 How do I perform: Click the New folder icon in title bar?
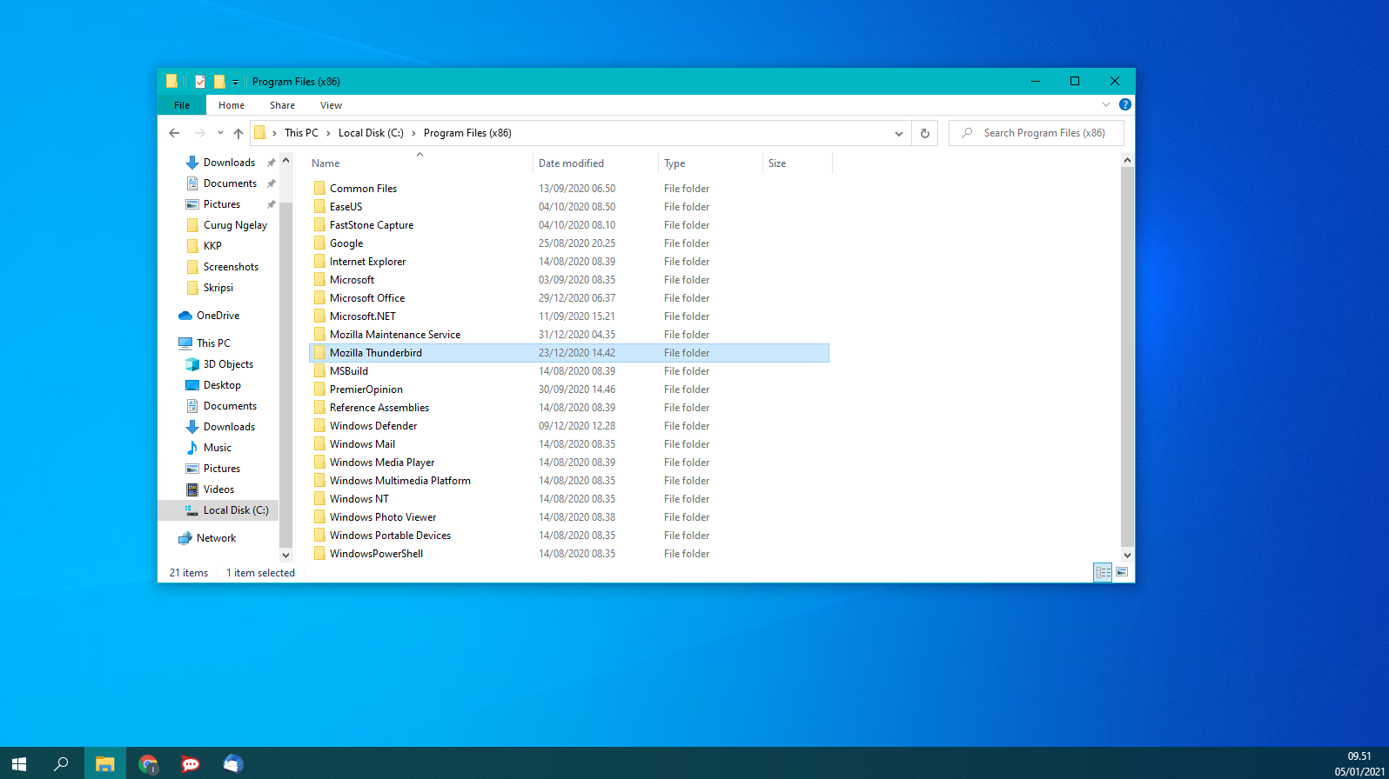click(219, 81)
